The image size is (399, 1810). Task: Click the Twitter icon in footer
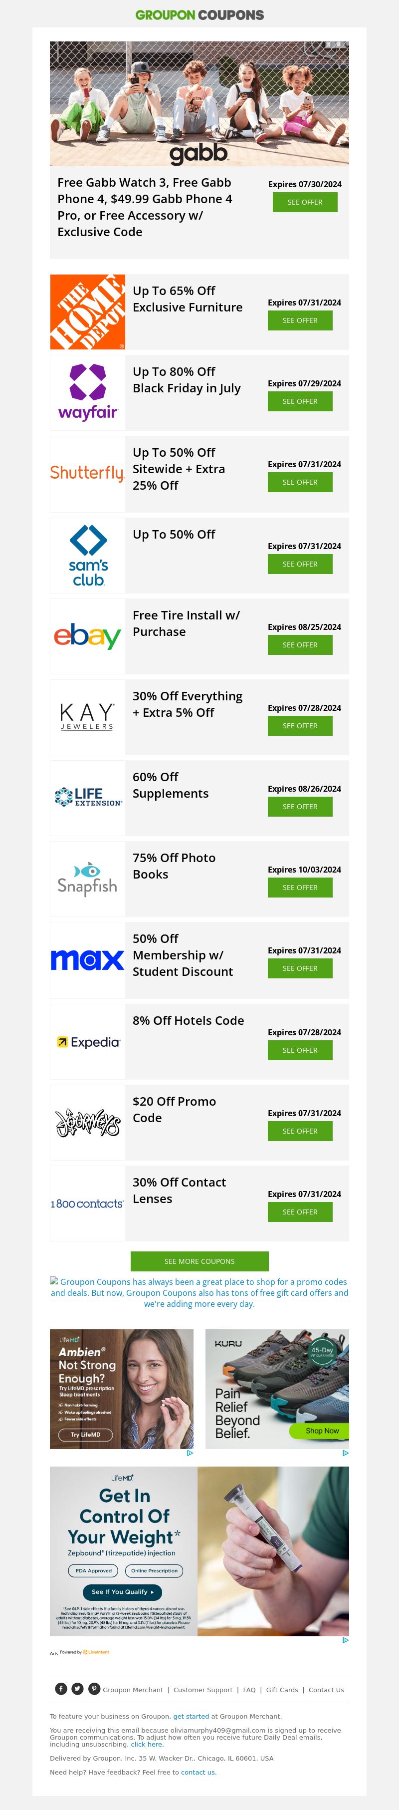(77, 1689)
